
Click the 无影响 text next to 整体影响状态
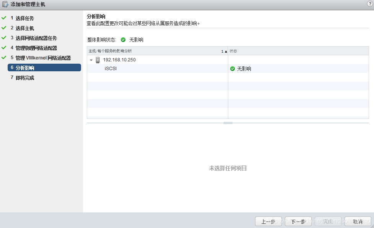(136, 40)
